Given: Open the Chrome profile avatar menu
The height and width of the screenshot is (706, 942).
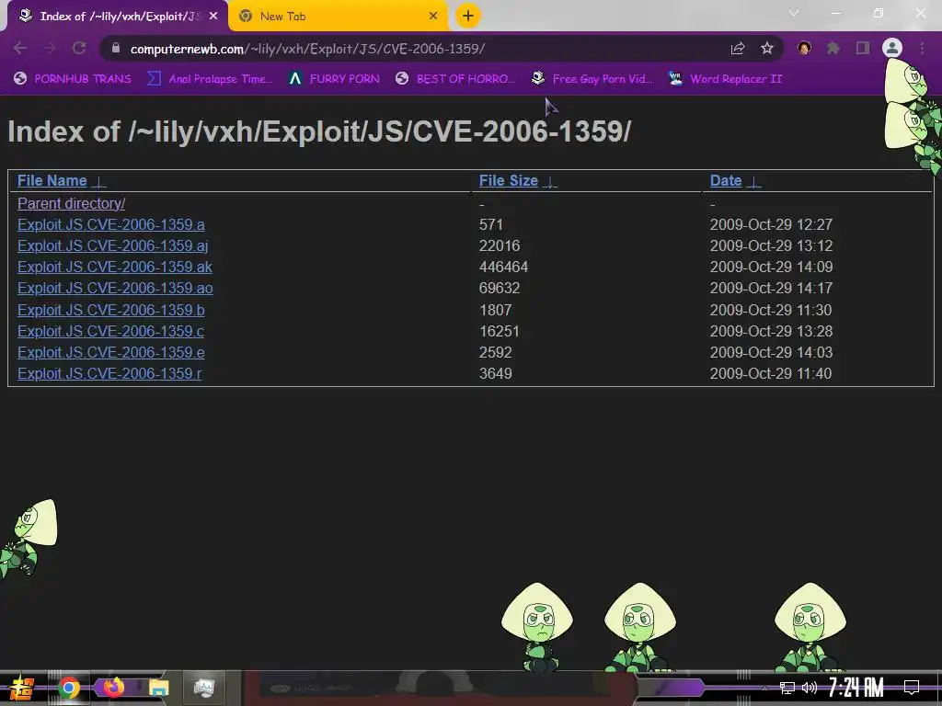Looking at the screenshot, I should [892, 48].
